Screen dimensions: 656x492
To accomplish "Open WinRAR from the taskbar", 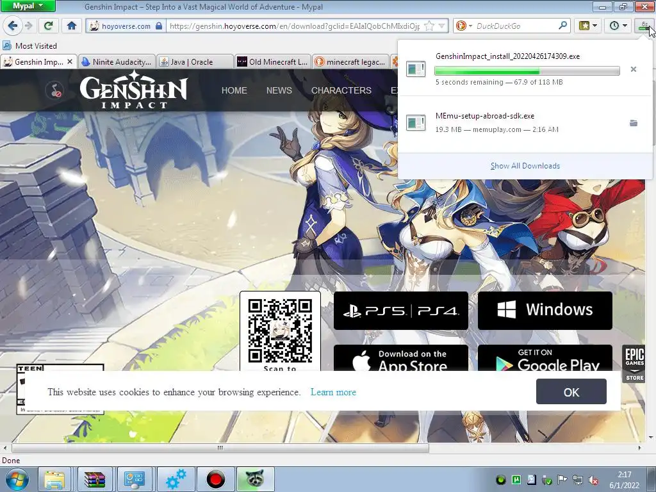I will pyautogui.click(x=95, y=479).
